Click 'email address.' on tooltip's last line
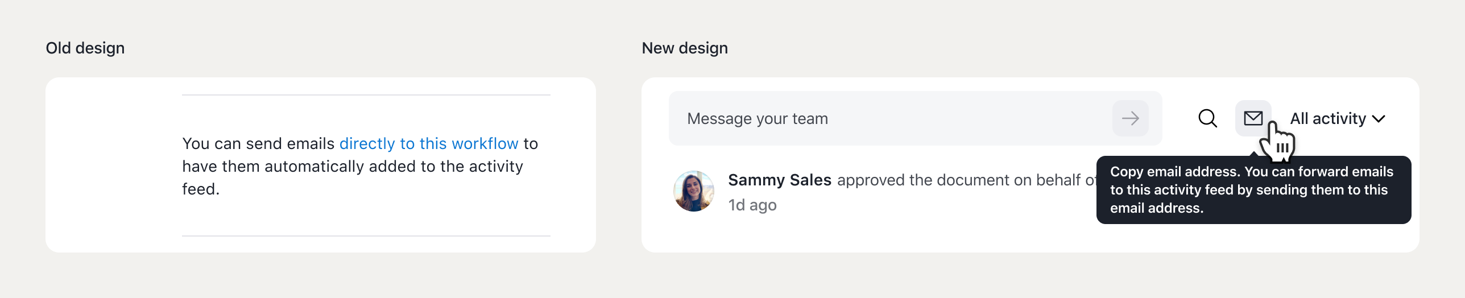Image resolution: width=1465 pixels, height=298 pixels. coord(1157,208)
